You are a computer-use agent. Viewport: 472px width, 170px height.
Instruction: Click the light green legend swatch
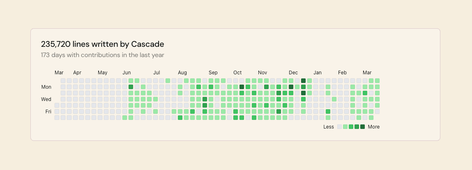[345, 126]
